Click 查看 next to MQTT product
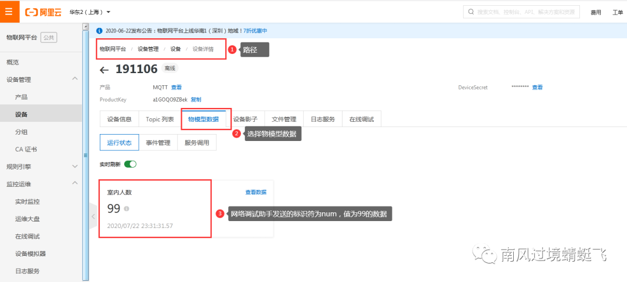The width and height of the screenshot is (627, 282). 176,87
